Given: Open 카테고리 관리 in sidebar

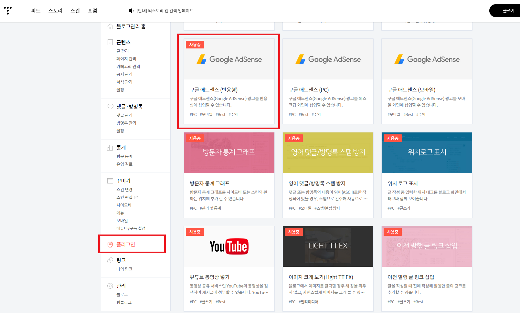Looking at the screenshot, I should click(128, 67).
